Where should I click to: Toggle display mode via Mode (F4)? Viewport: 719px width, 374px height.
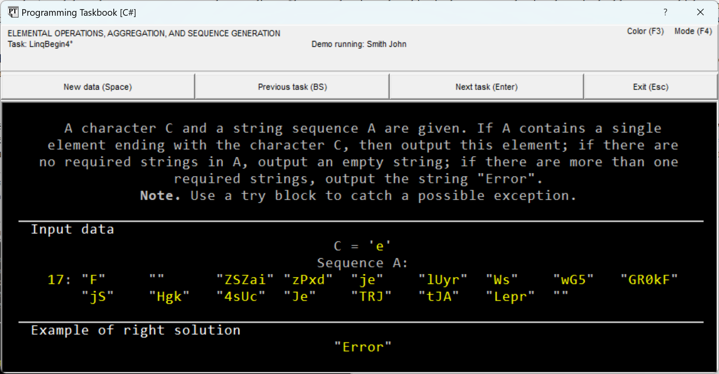(x=693, y=31)
